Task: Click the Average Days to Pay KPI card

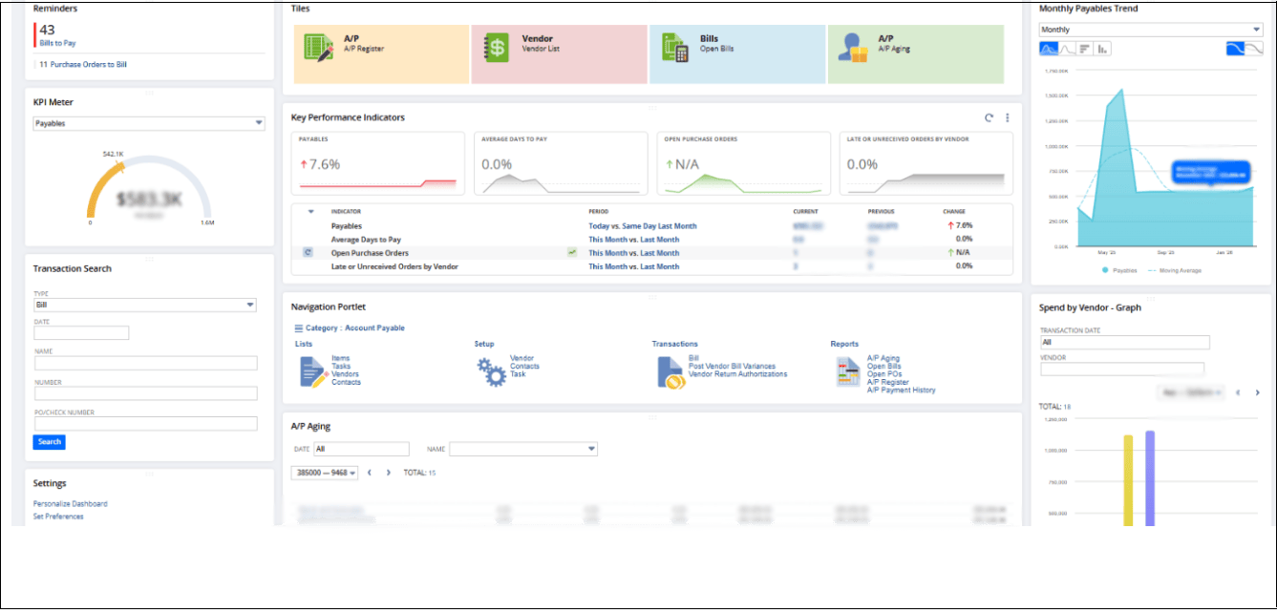Action: pos(561,163)
